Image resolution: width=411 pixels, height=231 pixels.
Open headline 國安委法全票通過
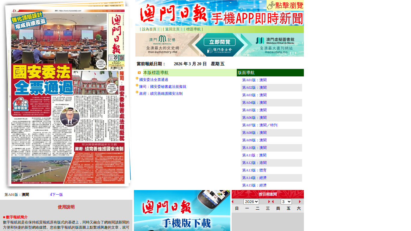point(154,80)
